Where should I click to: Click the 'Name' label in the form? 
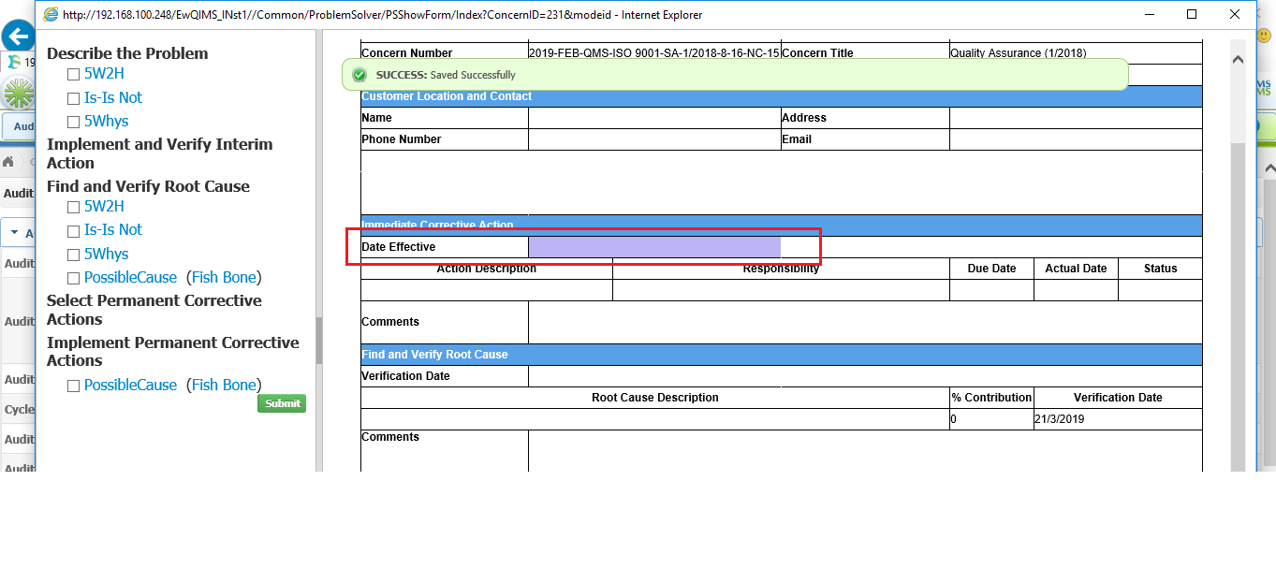376,118
